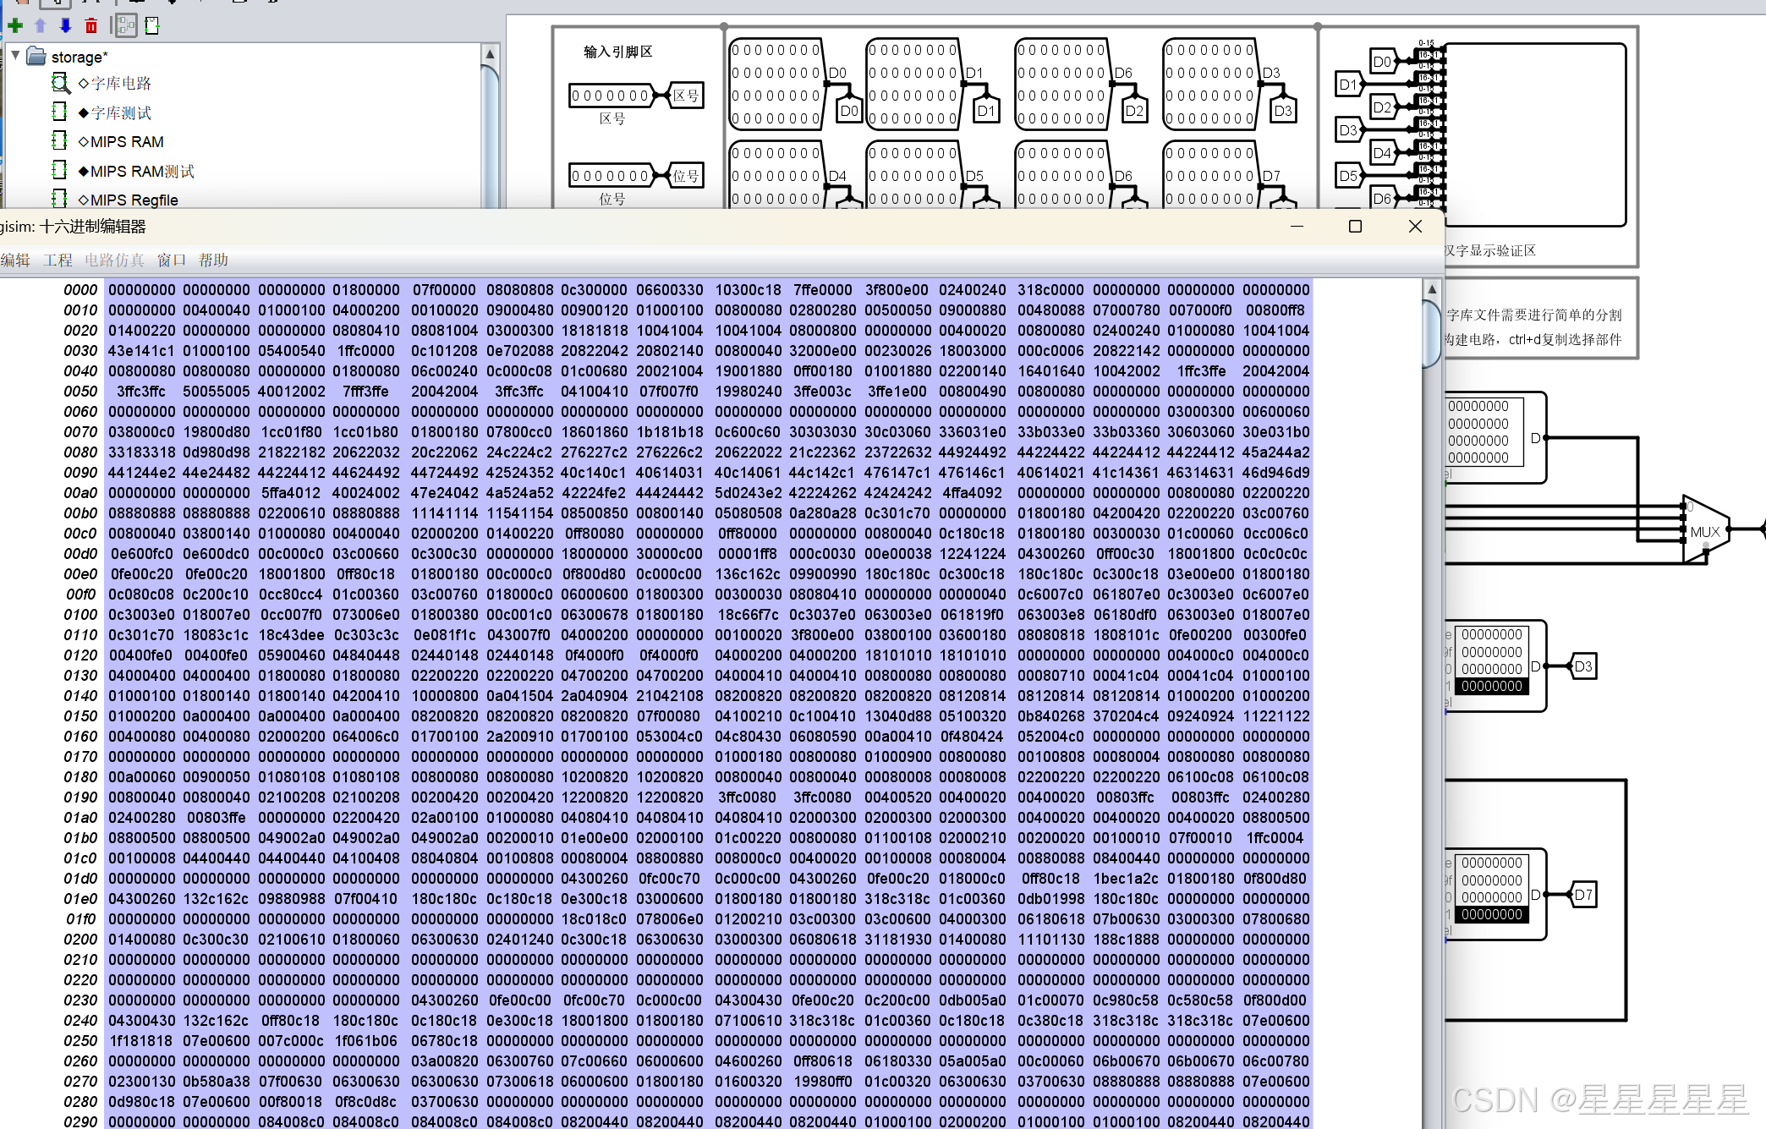This screenshot has height=1129, width=1766.
Task: Collapse the storage project tree
Action: coord(15,56)
